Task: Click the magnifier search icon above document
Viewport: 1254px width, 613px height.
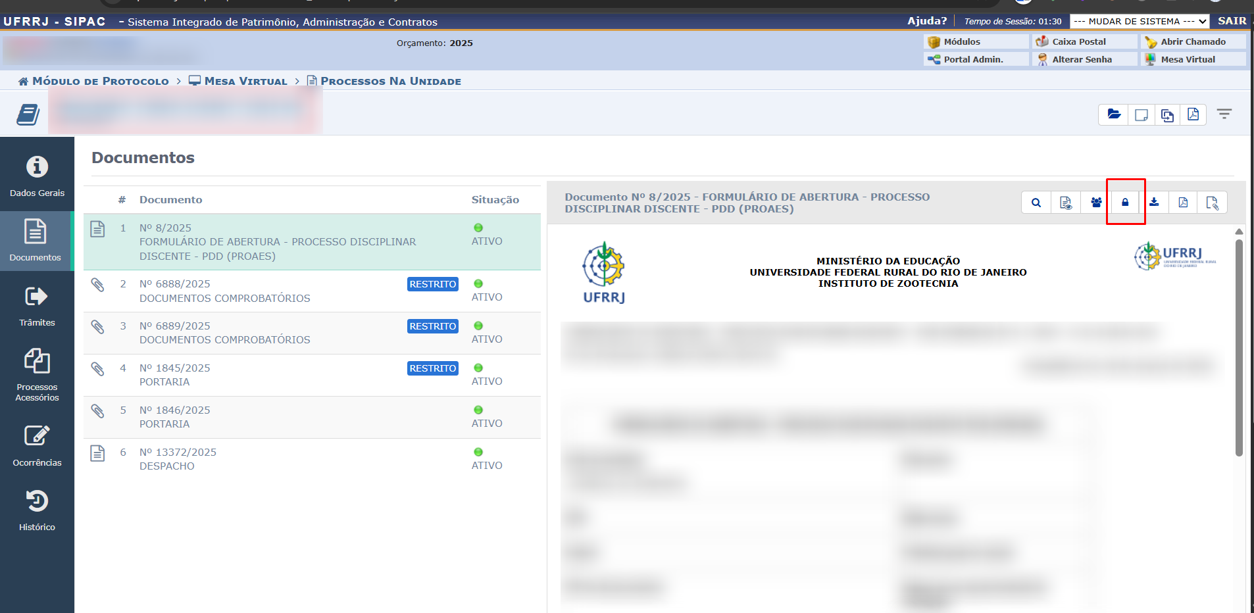Action: pyautogui.click(x=1036, y=203)
